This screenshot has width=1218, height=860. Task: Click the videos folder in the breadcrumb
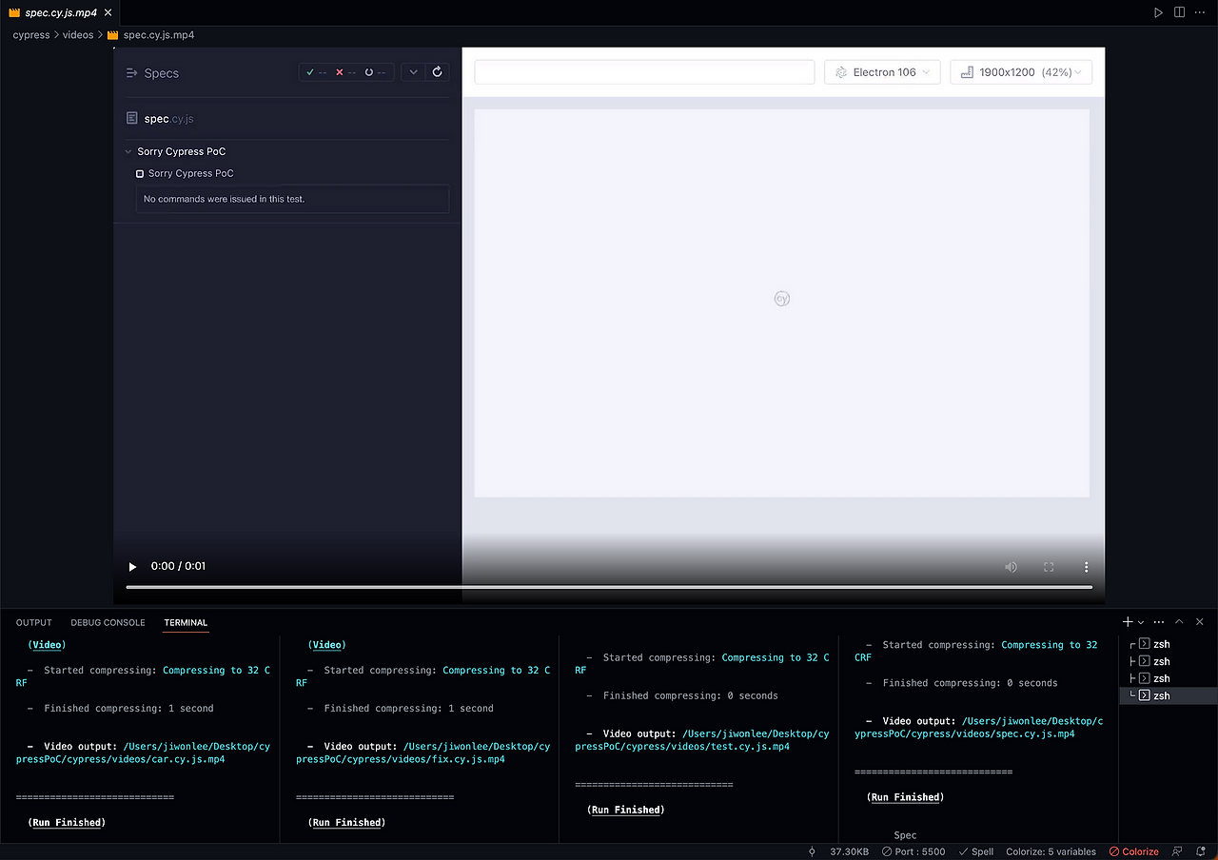tap(78, 35)
